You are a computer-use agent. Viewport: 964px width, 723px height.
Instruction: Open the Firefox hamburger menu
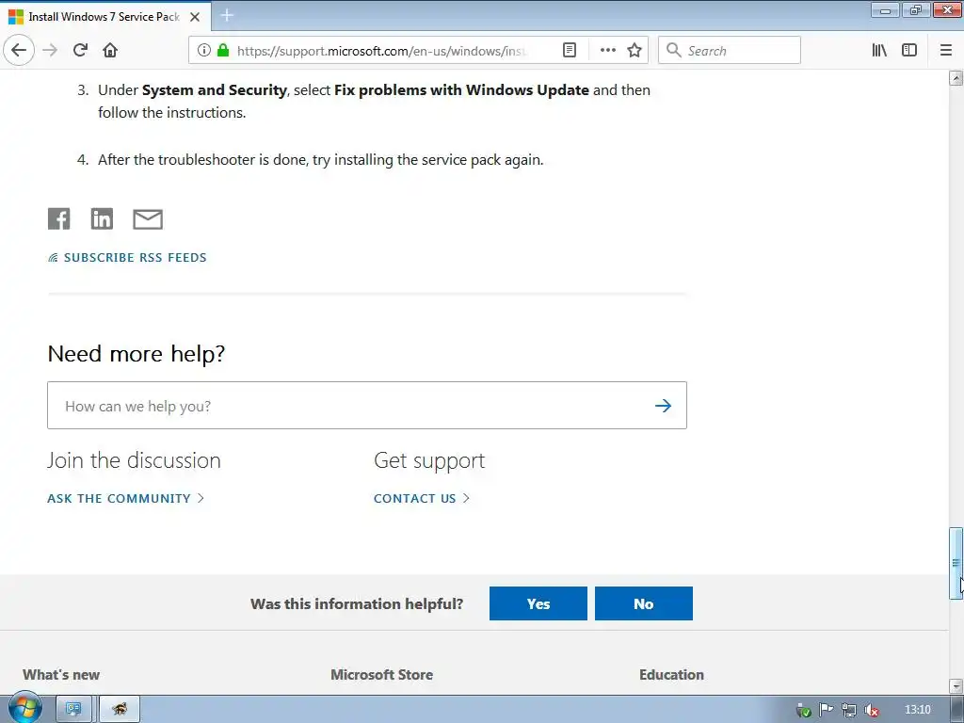(946, 51)
